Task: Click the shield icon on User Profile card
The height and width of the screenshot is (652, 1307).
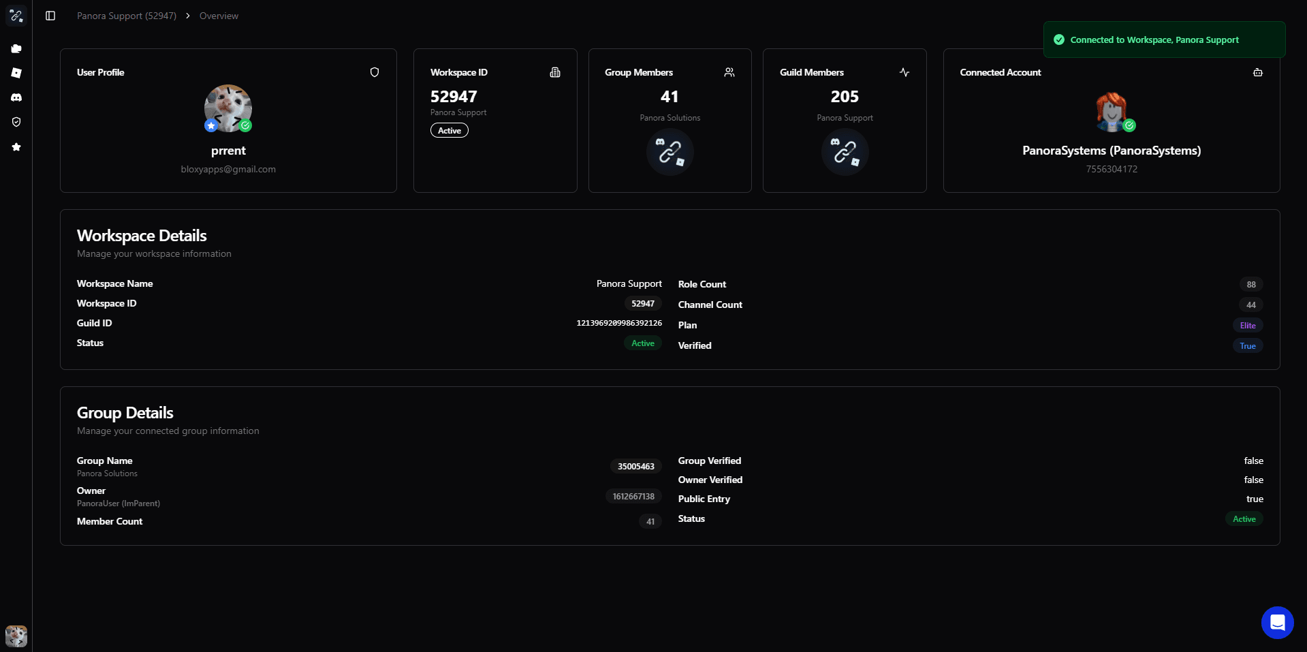Action: [x=375, y=72]
